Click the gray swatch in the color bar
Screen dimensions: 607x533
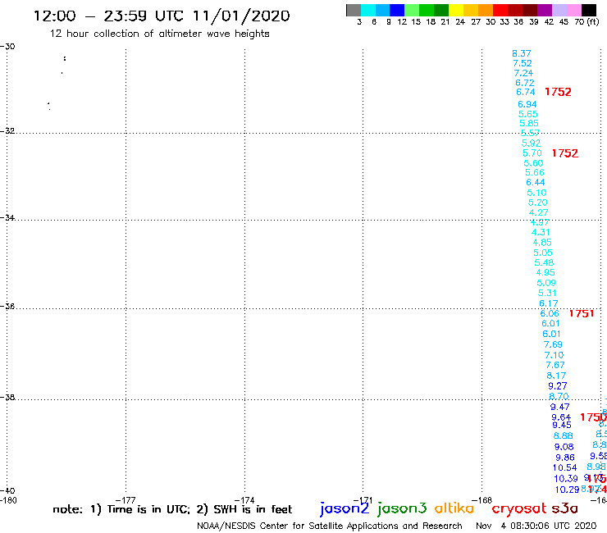point(354,10)
